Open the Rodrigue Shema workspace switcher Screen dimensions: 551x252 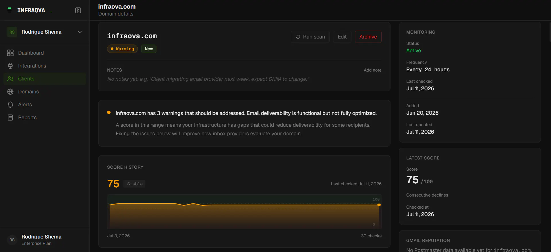tap(45, 32)
